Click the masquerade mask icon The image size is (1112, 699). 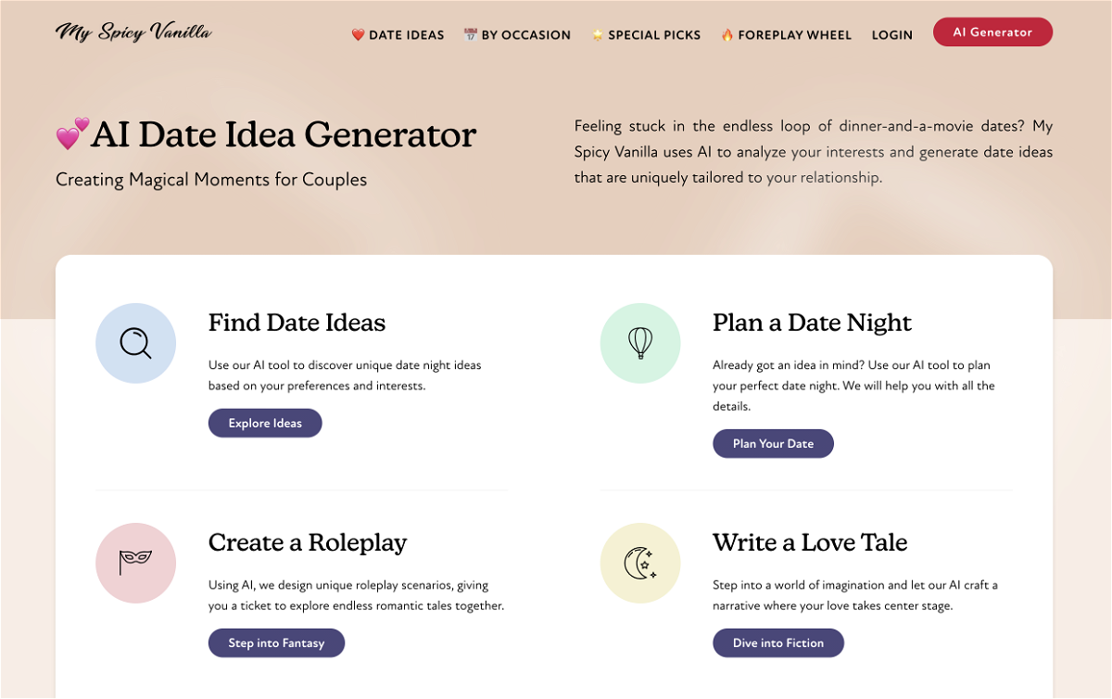click(135, 563)
